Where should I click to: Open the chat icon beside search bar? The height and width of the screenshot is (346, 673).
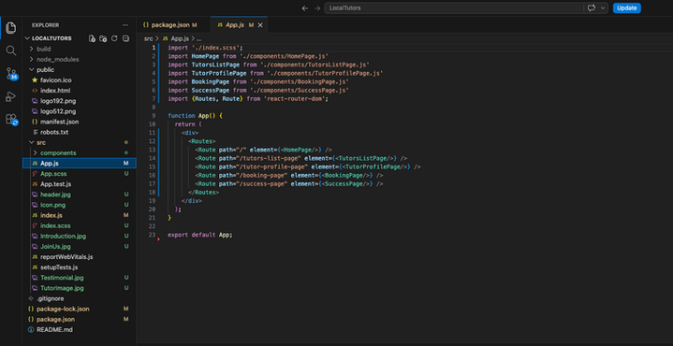pos(592,8)
